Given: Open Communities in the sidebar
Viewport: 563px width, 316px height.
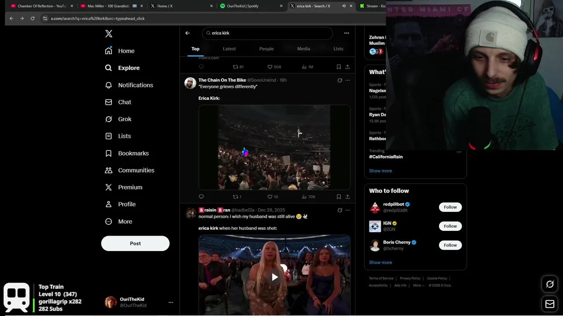Looking at the screenshot, I should tap(130, 170).
